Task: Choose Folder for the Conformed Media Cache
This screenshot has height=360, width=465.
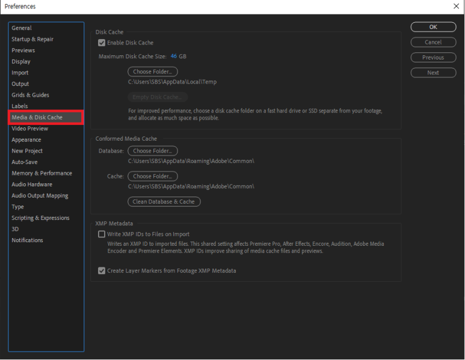Action: pyautogui.click(x=153, y=176)
